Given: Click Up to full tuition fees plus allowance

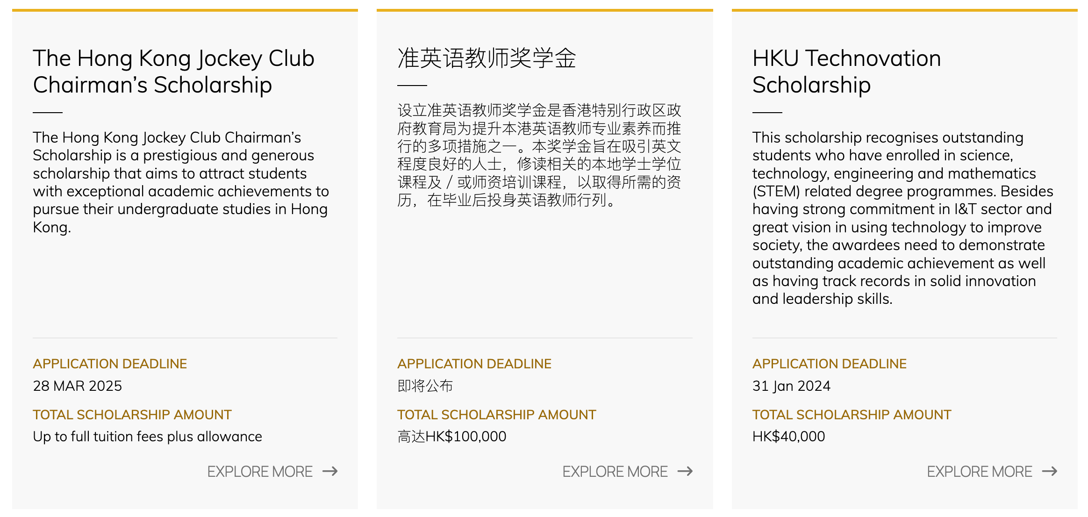Looking at the screenshot, I should pyautogui.click(x=147, y=436).
